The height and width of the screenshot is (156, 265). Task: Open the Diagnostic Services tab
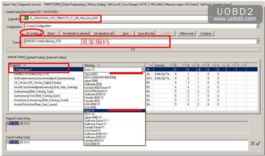(30, 4)
